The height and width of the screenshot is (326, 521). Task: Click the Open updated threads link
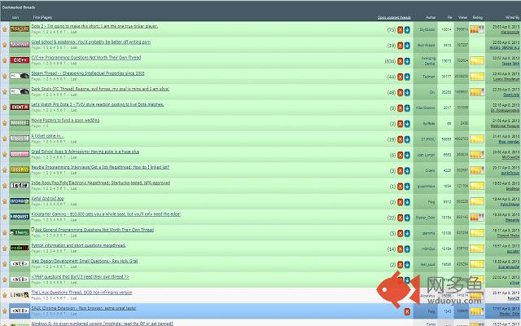(394, 16)
